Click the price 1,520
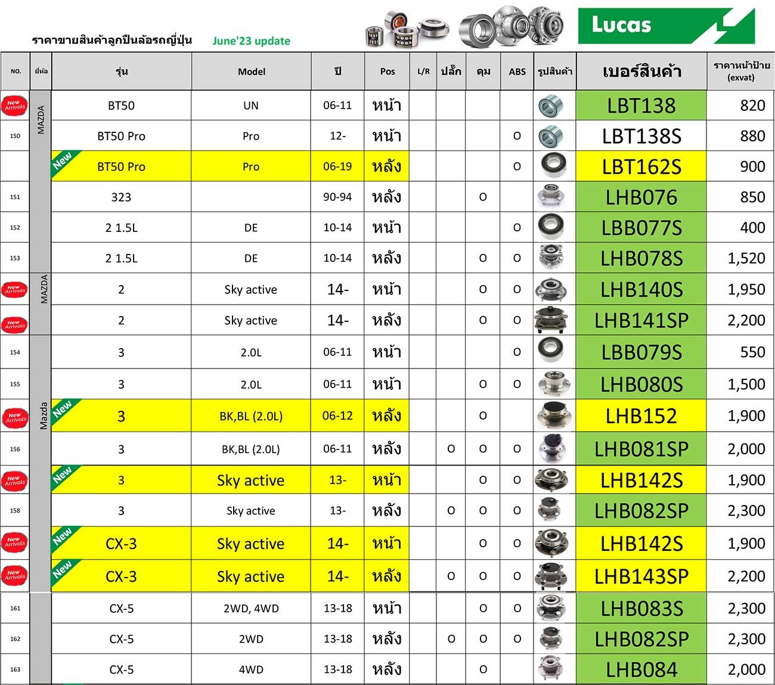This screenshot has width=775, height=685. click(x=746, y=258)
